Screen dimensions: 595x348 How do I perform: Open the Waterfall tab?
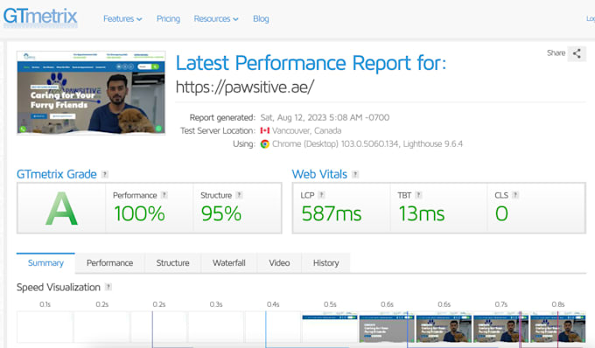click(x=229, y=262)
